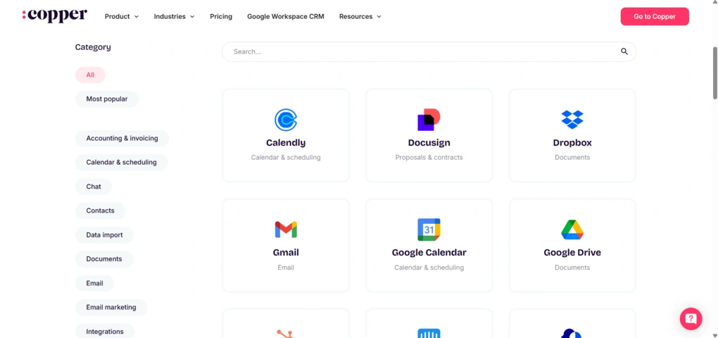Go to Copper logo homepage
Image resolution: width=718 pixels, height=338 pixels.
point(54,15)
